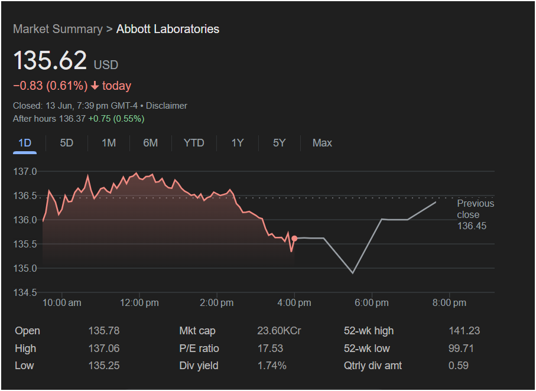Screen dimensions: 536x391
Task: Click the Div yield value 1.74%
Action: coord(272,366)
